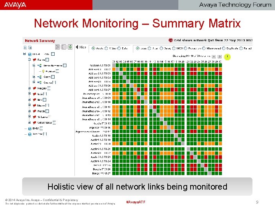The image size is (275, 206).
Task: Expand the Mexico node
Action: tap(29, 105)
